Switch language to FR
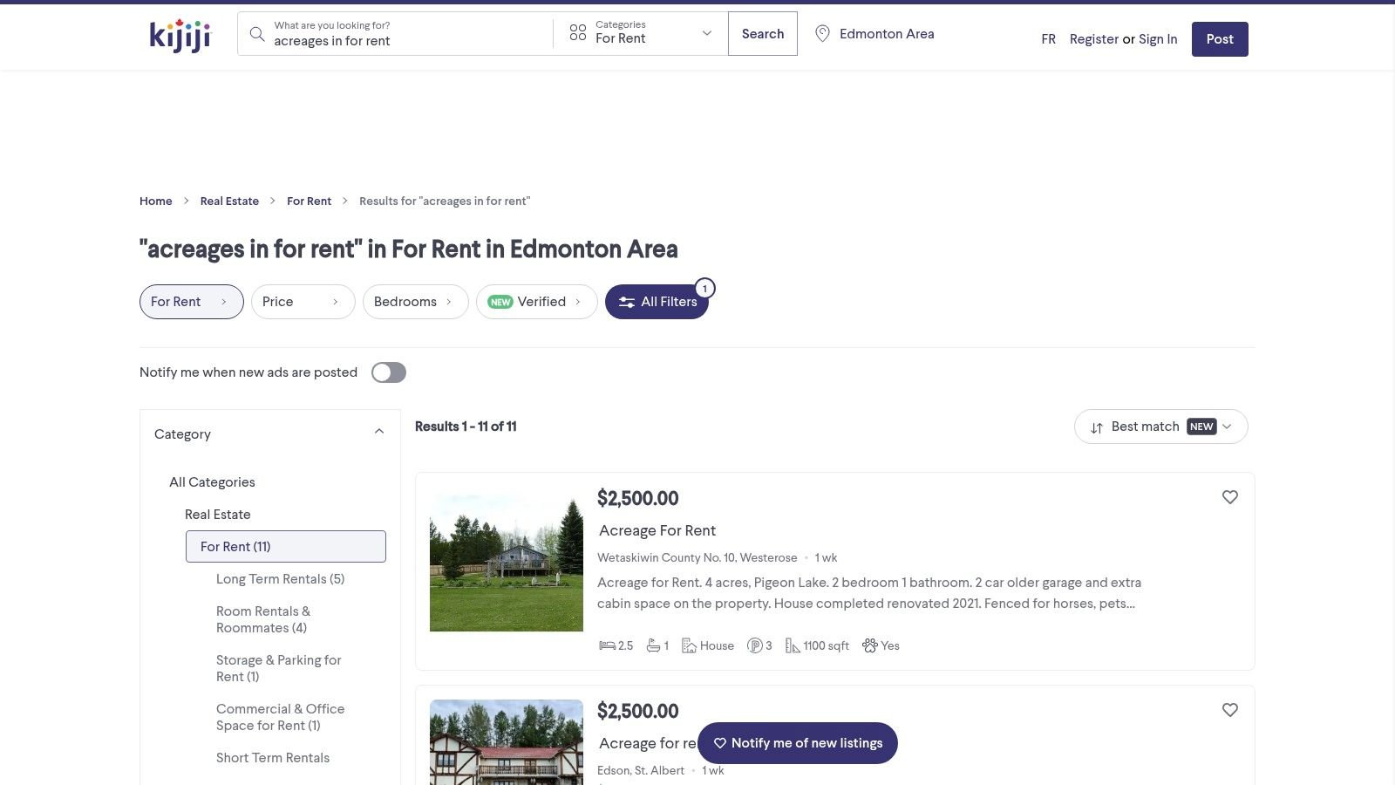The width and height of the screenshot is (1395, 785). coord(1048,39)
